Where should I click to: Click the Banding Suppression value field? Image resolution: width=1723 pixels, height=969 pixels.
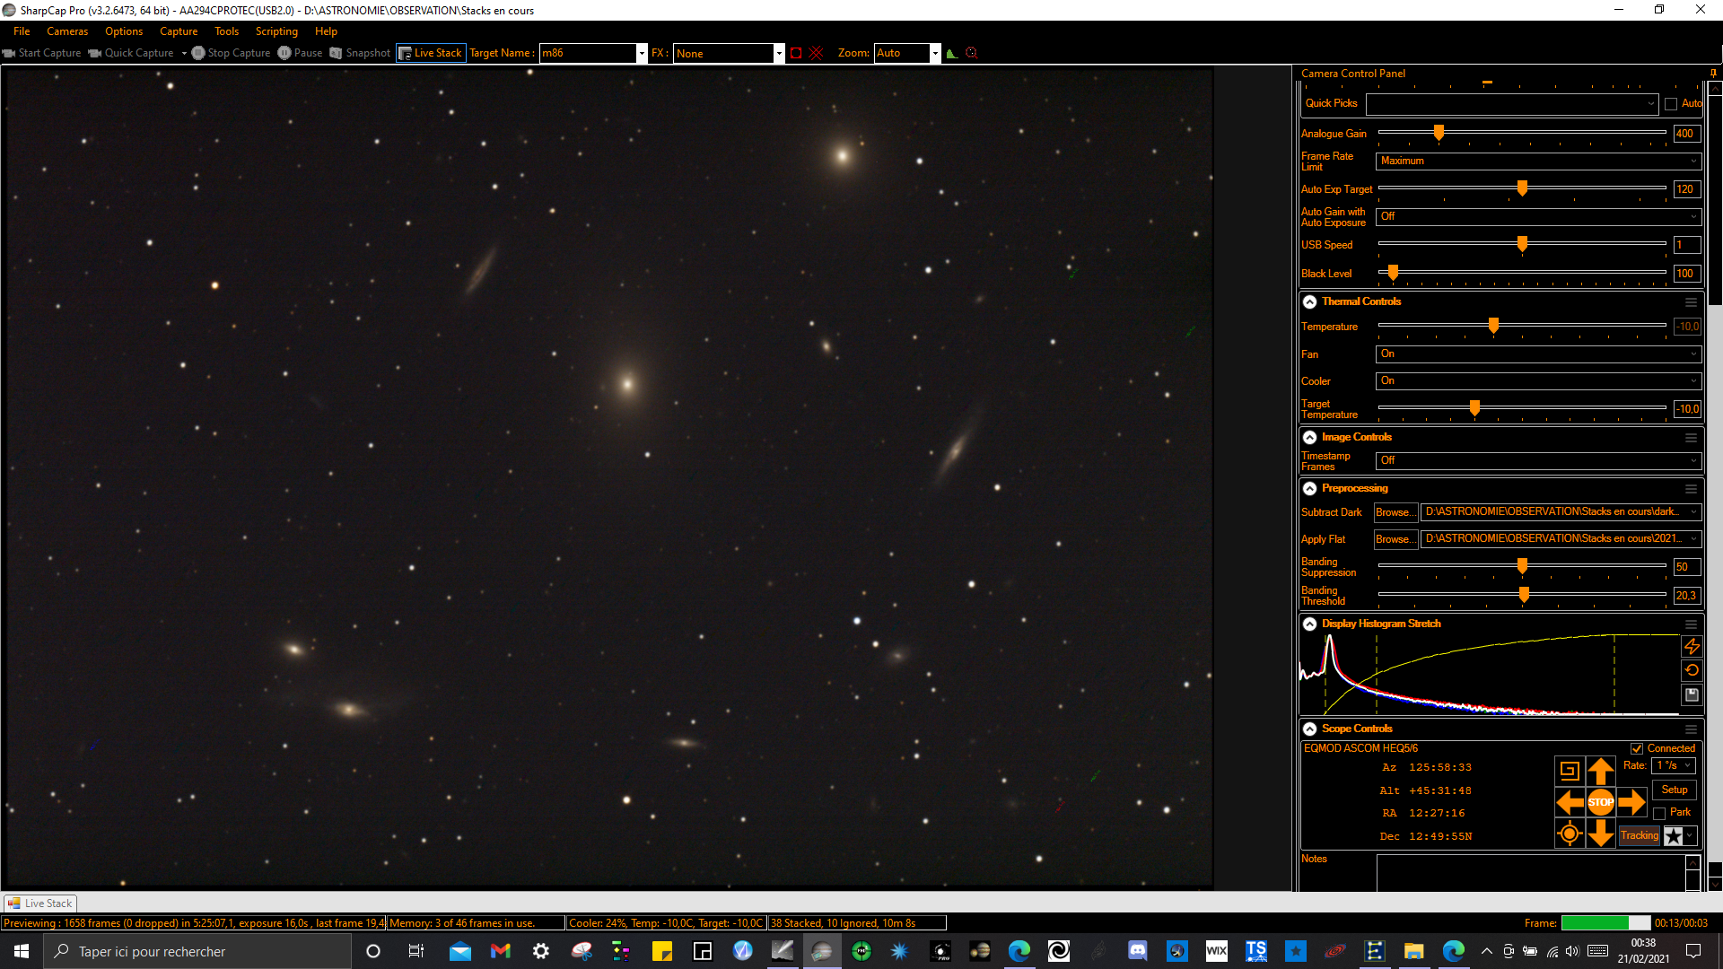[x=1686, y=567]
